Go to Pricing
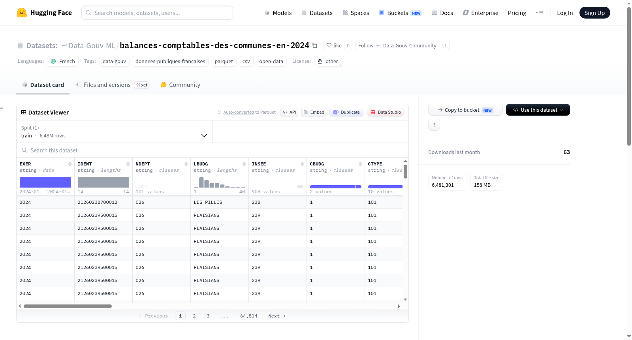The height and width of the screenshot is (340, 632). (517, 13)
